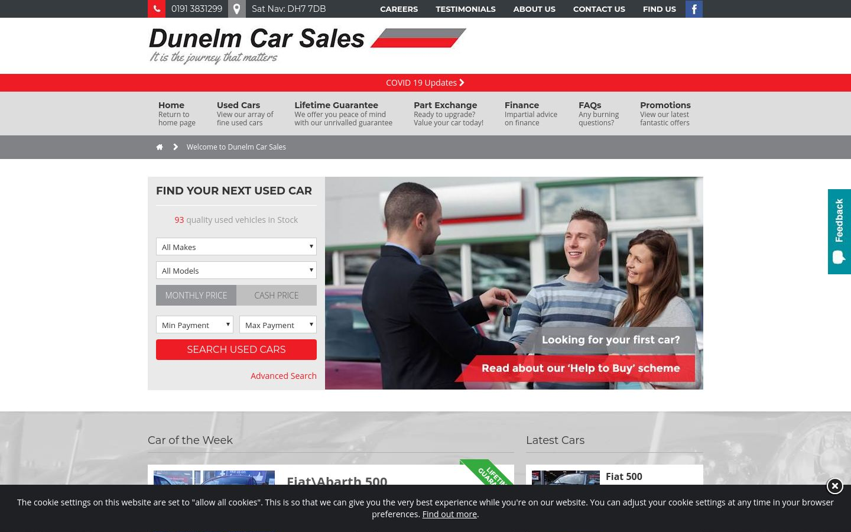Open the Part Exchange section
Viewport: 851px width, 532px height.
(x=449, y=113)
